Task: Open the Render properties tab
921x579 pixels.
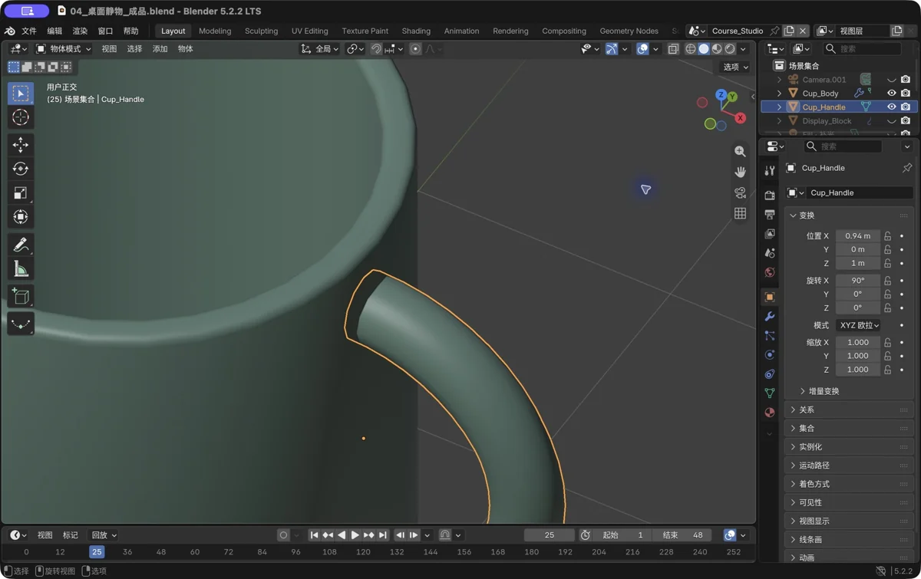Action: click(x=770, y=196)
